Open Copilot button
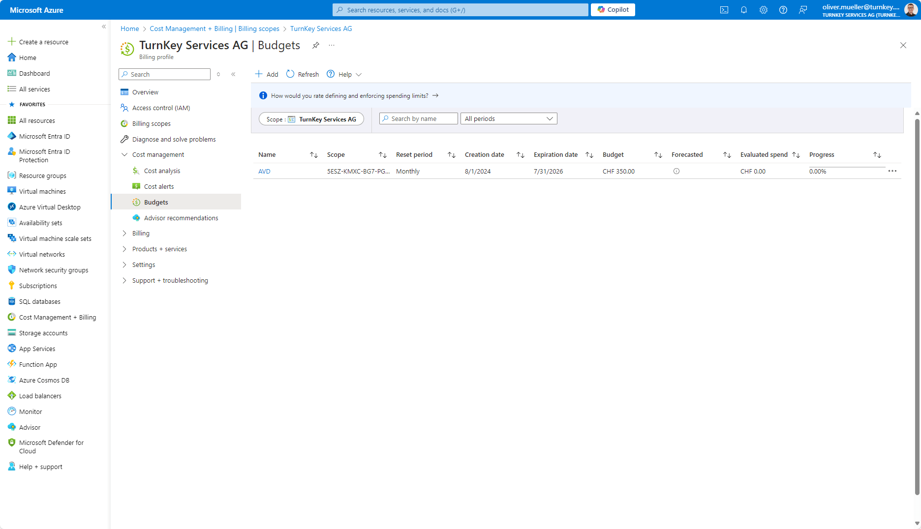Screen dimensions: 921x529 pyautogui.click(x=613, y=10)
